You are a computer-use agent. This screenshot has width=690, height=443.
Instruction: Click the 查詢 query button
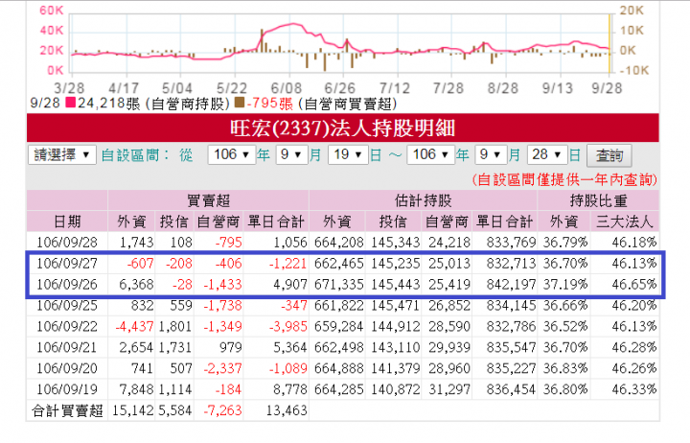[609, 155]
